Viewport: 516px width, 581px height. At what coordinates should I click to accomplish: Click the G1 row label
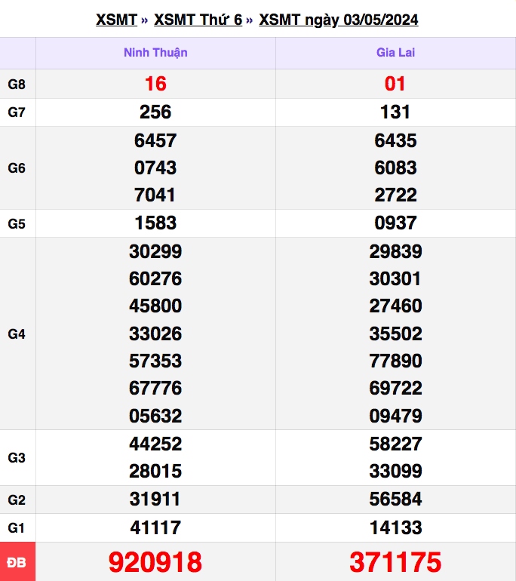tap(17, 528)
